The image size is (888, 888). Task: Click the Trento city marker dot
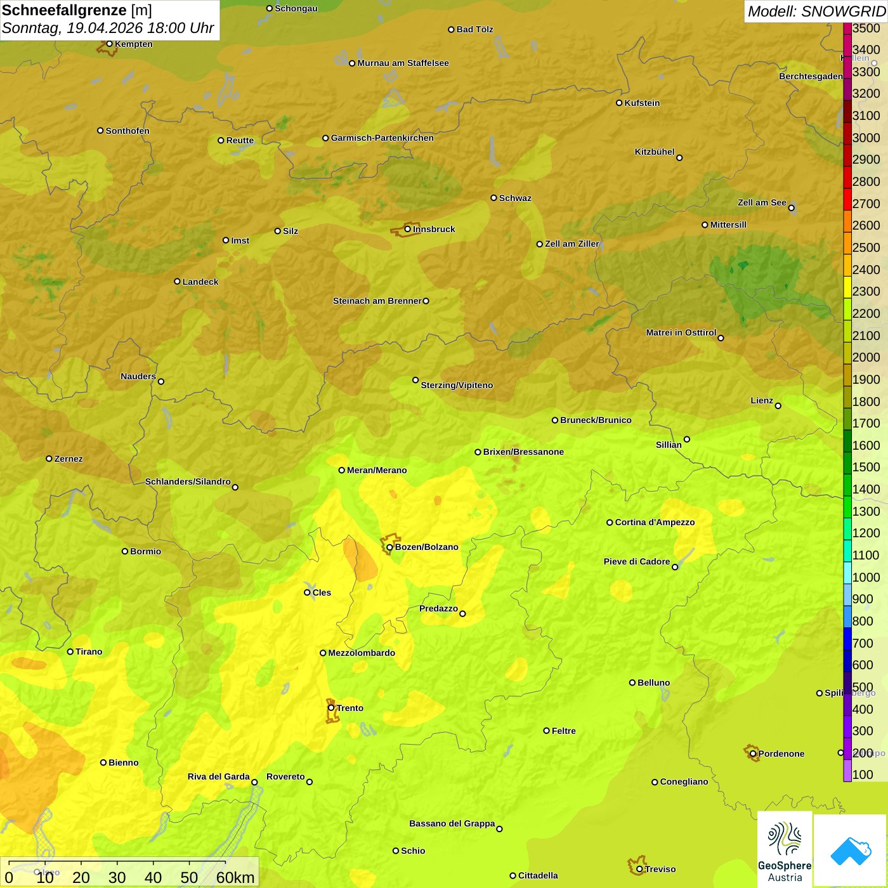331,708
